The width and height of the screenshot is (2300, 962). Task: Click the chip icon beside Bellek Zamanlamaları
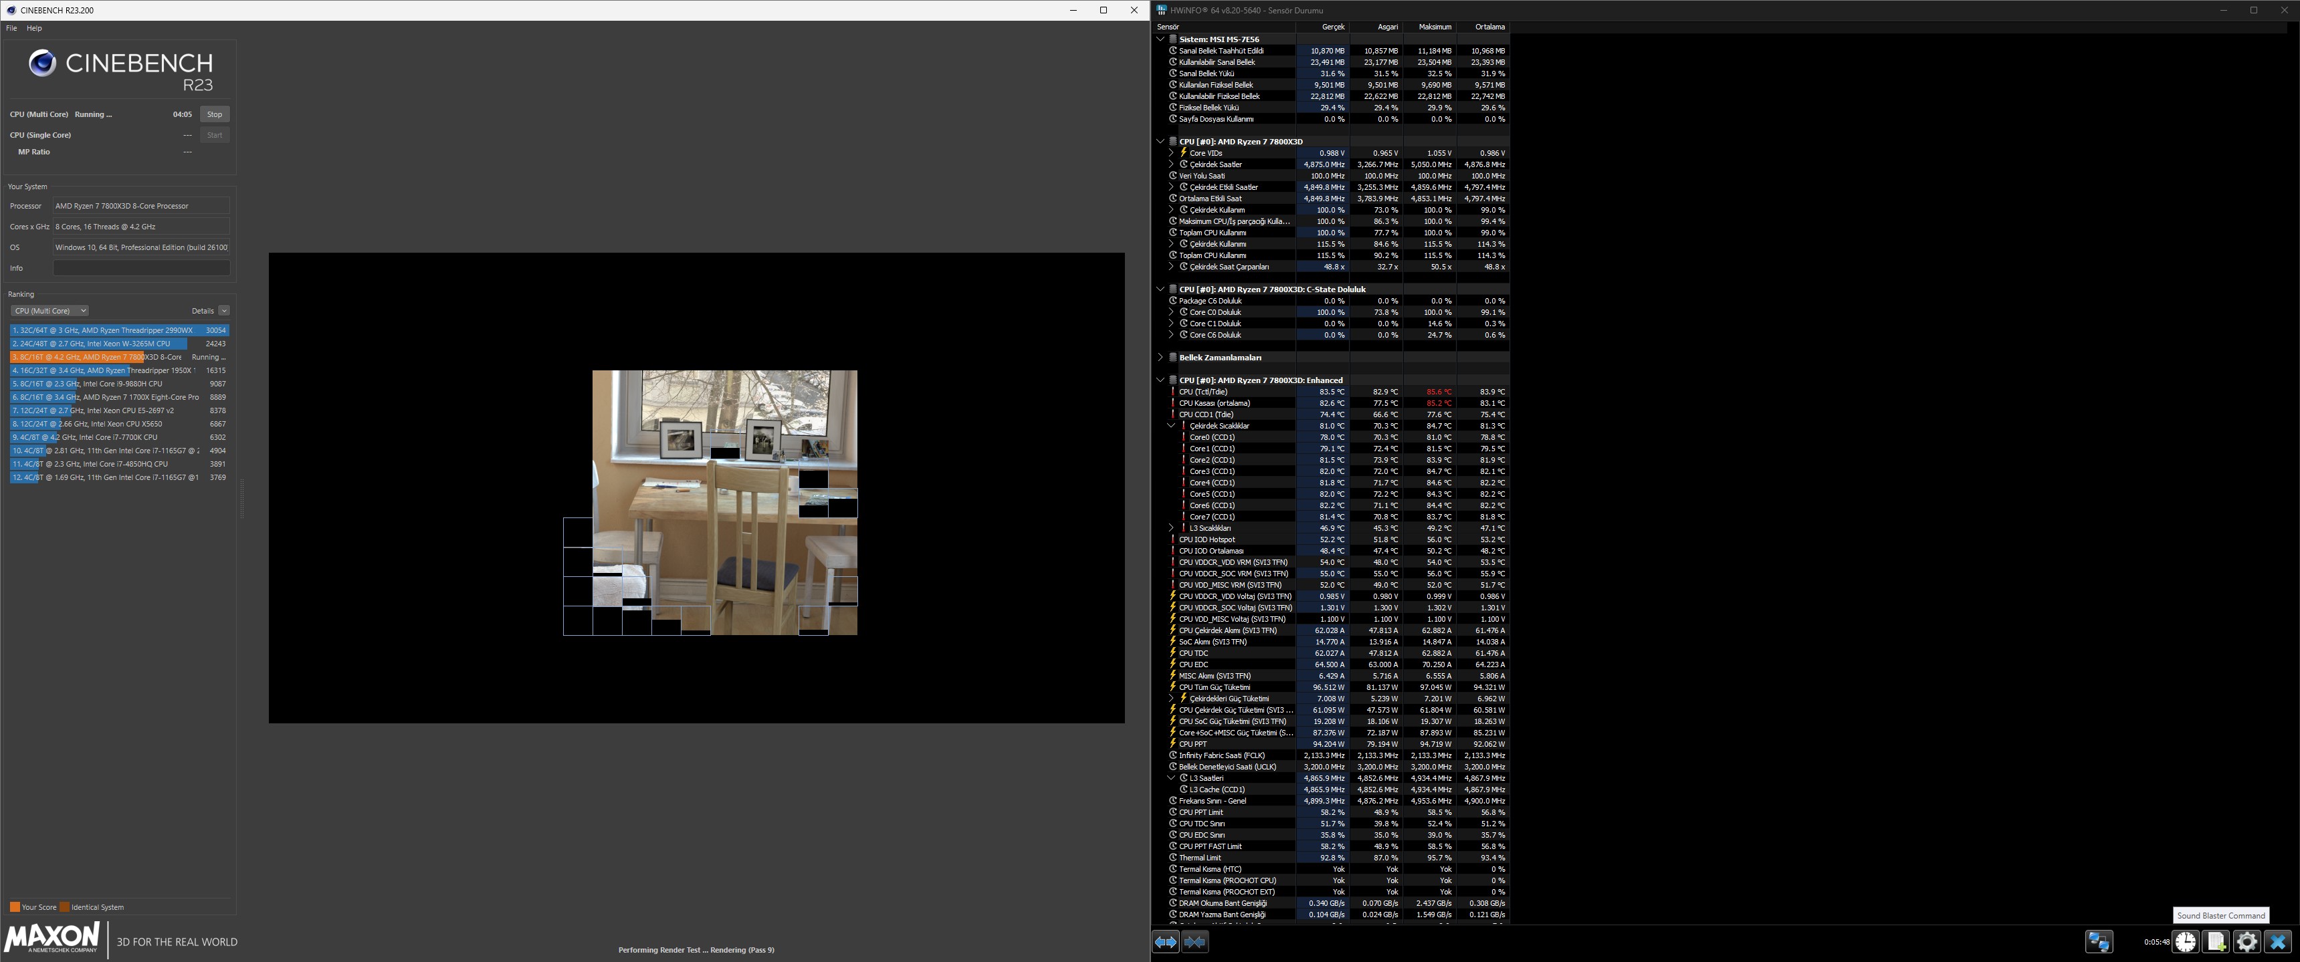pos(1173,357)
